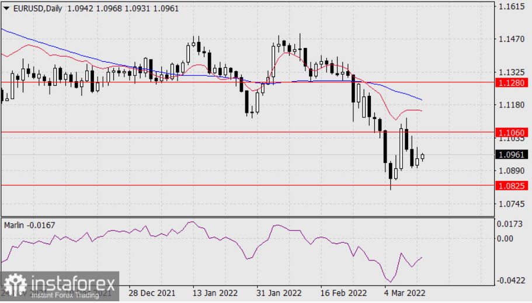Click the dropdown triangle beside EURUSD,Daily
This screenshot has height=303, width=532.
click(6, 9)
